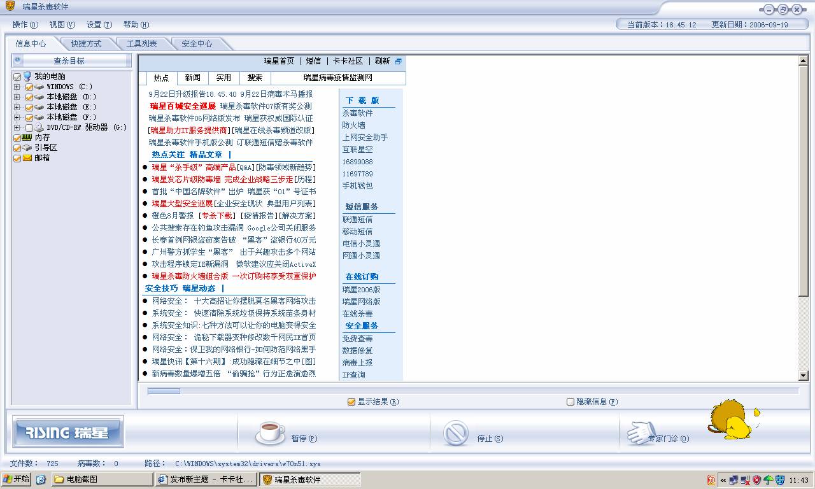Select the 搜索 tab in the info page

click(x=255, y=78)
